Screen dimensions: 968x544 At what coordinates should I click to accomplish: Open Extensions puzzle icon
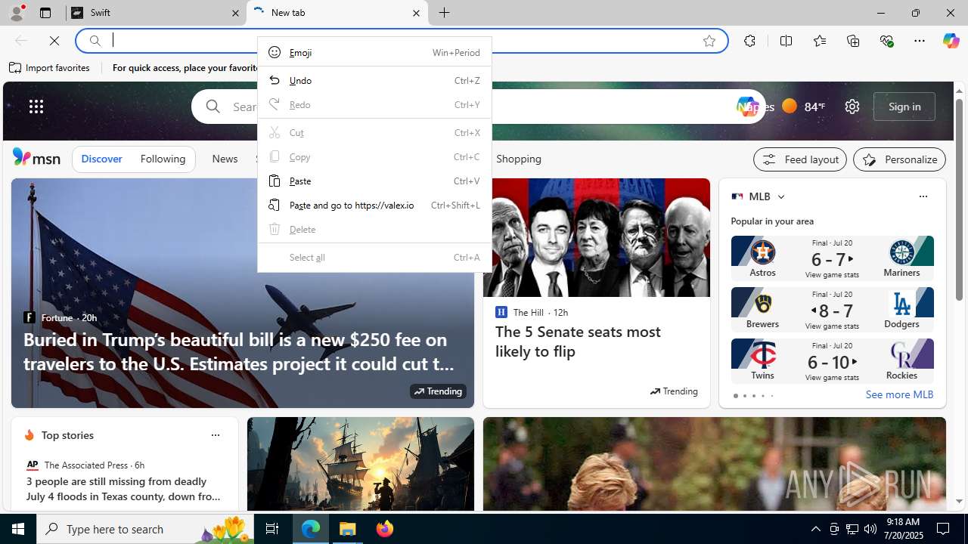coord(749,41)
